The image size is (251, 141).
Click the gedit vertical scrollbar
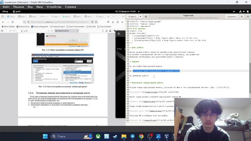point(250,78)
